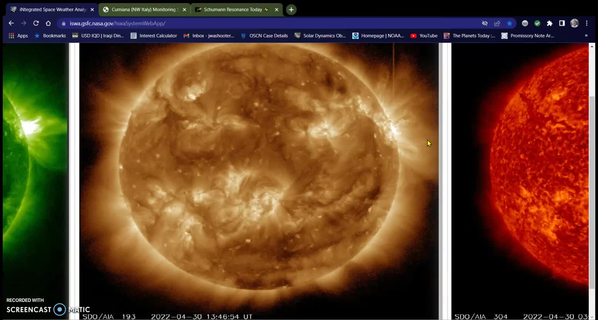Toggle the browser side panel
The width and height of the screenshot is (598, 320).
[x=562, y=24]
